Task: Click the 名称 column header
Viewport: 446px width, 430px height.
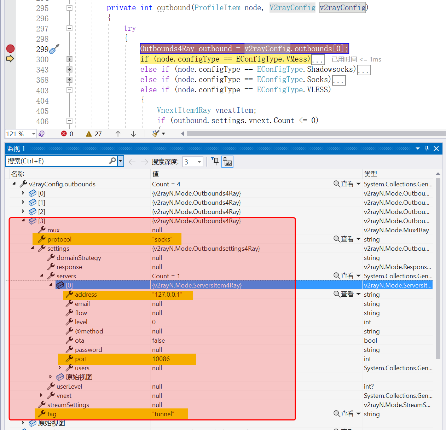Action: tap(18, 174)
